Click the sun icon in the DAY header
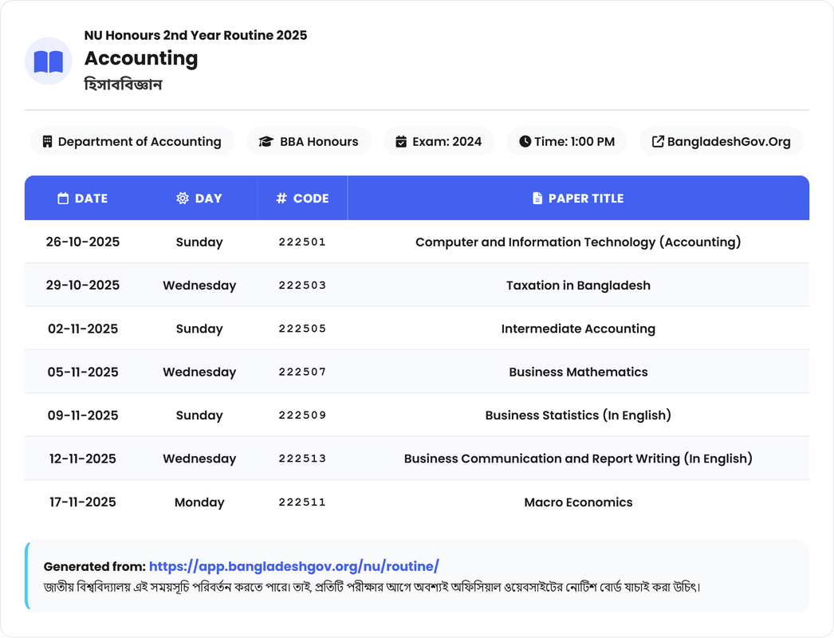Viewport: 834px width, 638px height. [183, 199]
